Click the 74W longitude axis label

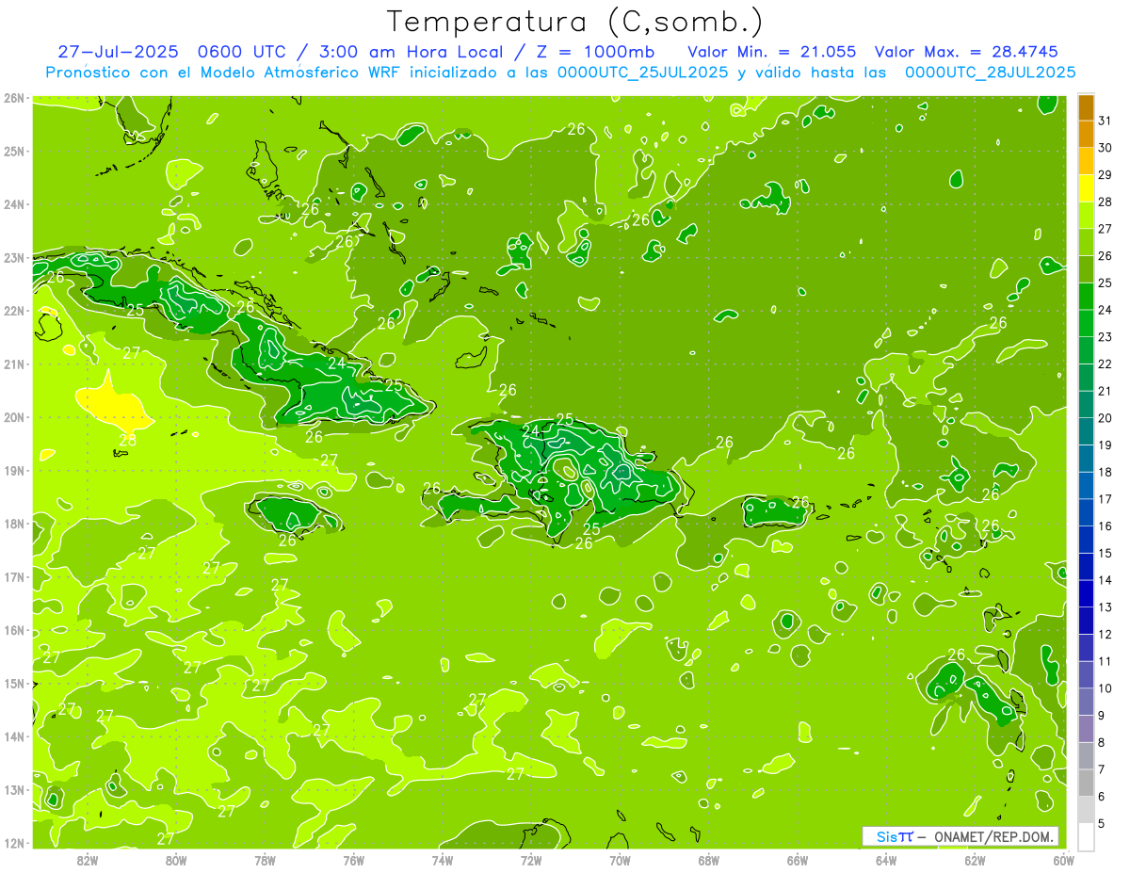[443, 860]
